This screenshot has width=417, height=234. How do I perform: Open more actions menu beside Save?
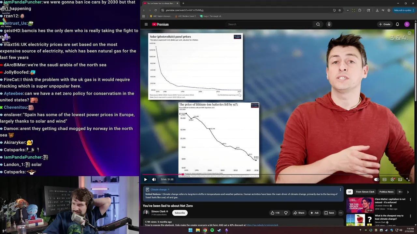click(x=341, y=213)
